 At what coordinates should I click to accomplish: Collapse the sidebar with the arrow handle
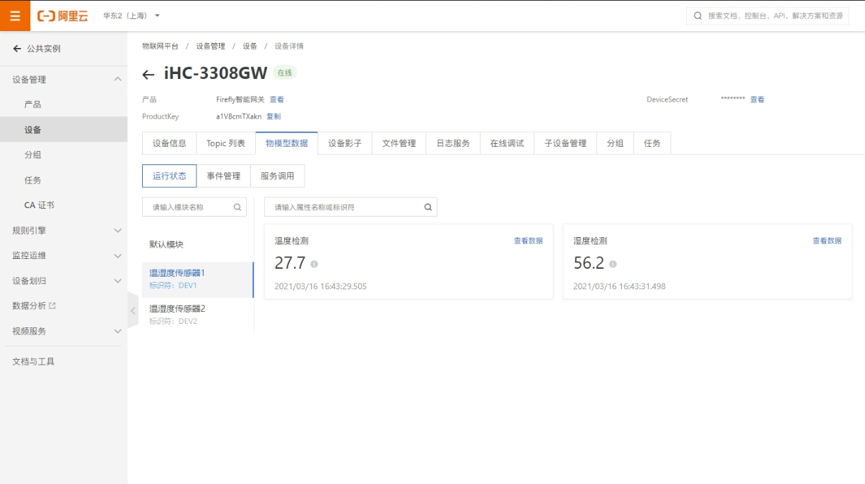pos(133,310)
